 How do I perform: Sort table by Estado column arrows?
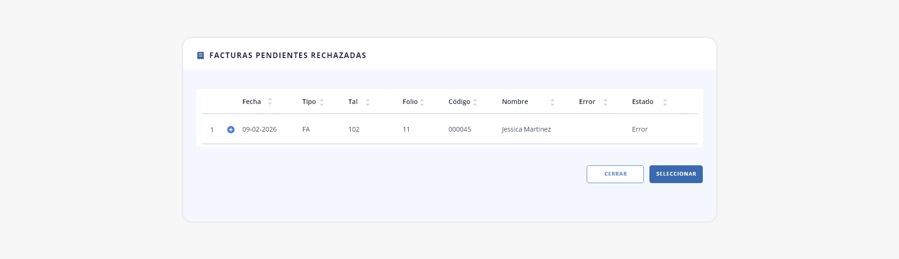point(665,102)
